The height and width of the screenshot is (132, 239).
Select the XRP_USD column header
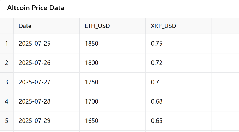coord(179,26)
